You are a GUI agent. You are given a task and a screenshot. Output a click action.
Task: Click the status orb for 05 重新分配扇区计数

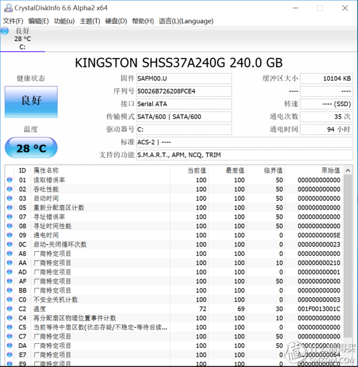[10, 208]
